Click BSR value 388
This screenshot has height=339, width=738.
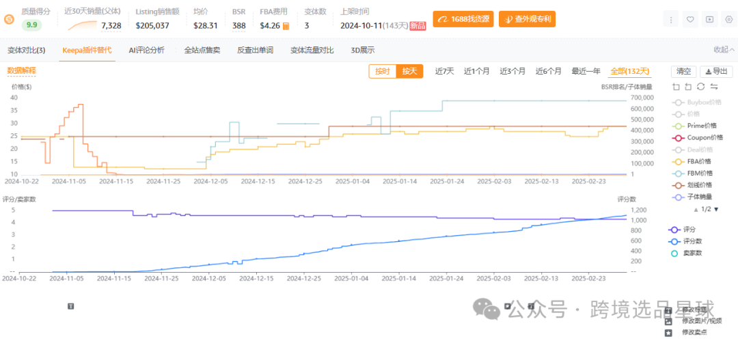238,25
